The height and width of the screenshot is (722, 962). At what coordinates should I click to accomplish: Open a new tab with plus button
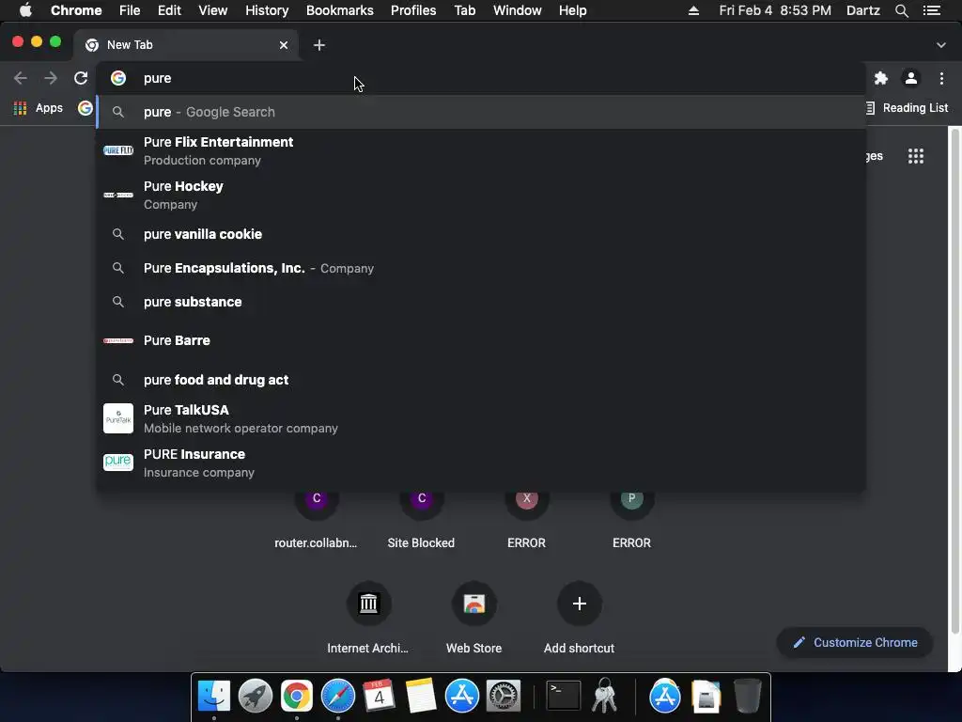319,45
